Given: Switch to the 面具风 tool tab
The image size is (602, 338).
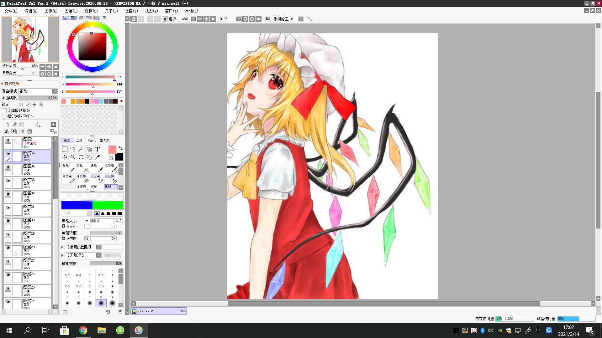Looking at the screenshot, I should (x=104, y=141).
